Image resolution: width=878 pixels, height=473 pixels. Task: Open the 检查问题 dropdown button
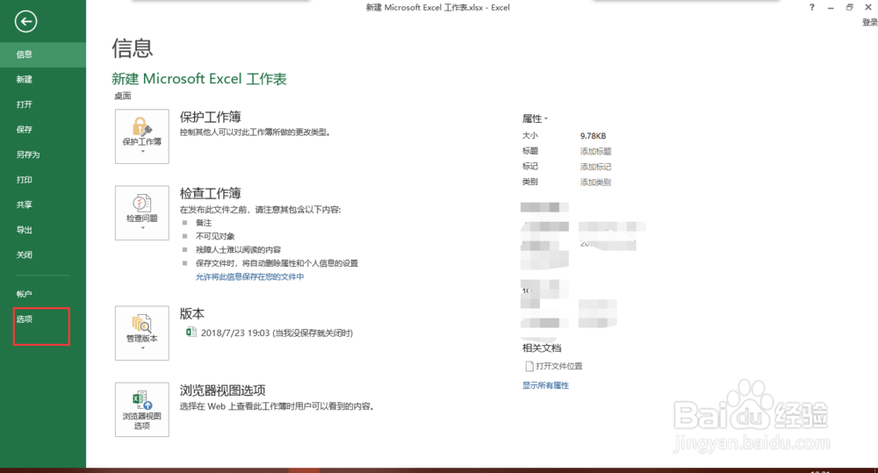(x=141, y=213)
